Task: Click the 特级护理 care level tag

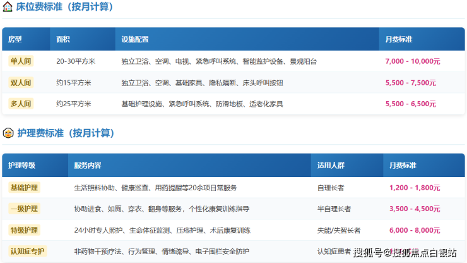Action: [24, 230]
